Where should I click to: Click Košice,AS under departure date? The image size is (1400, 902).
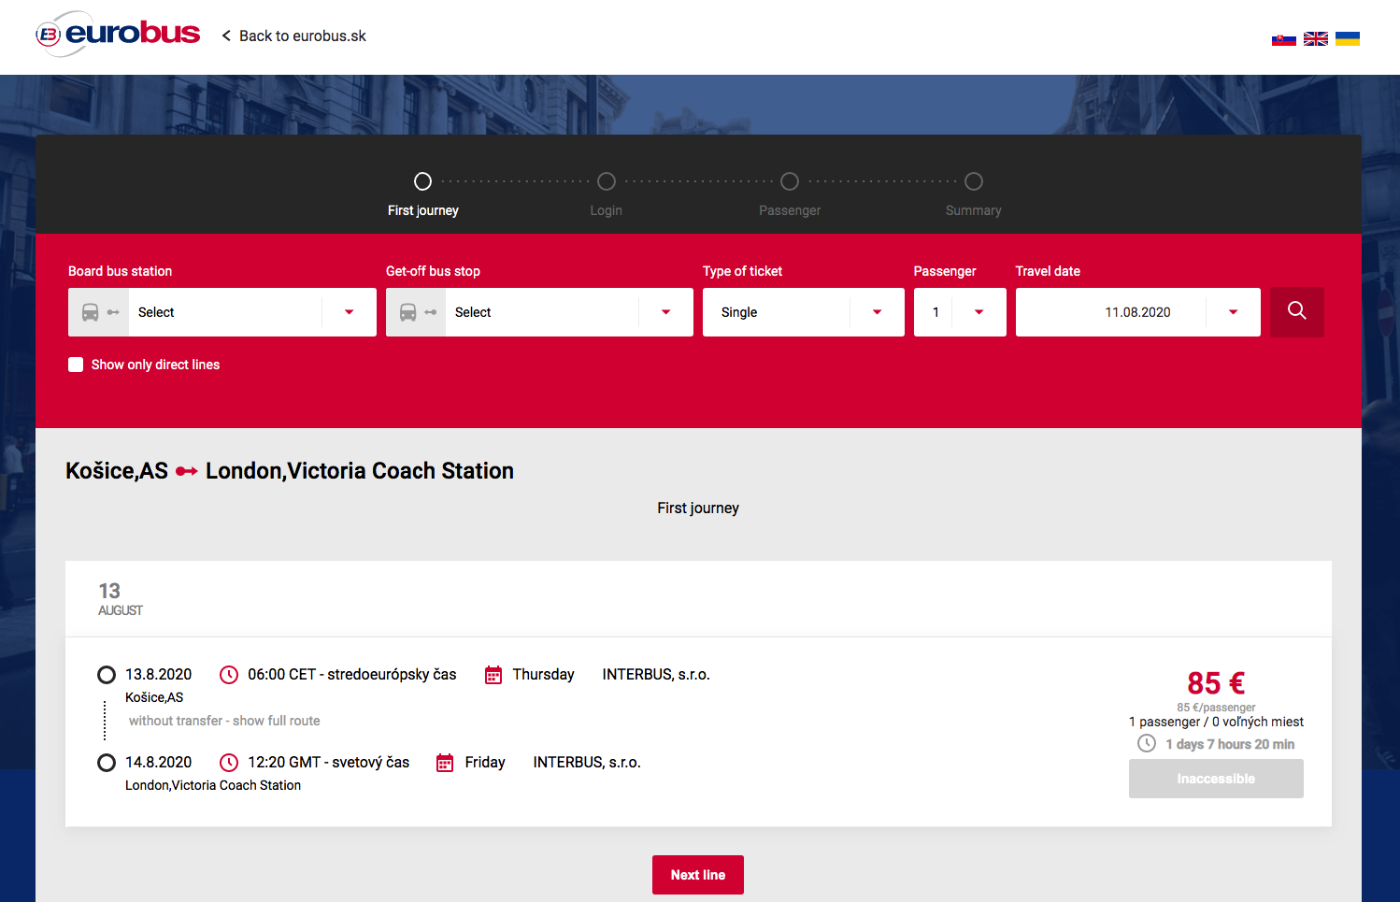(154, 697)
